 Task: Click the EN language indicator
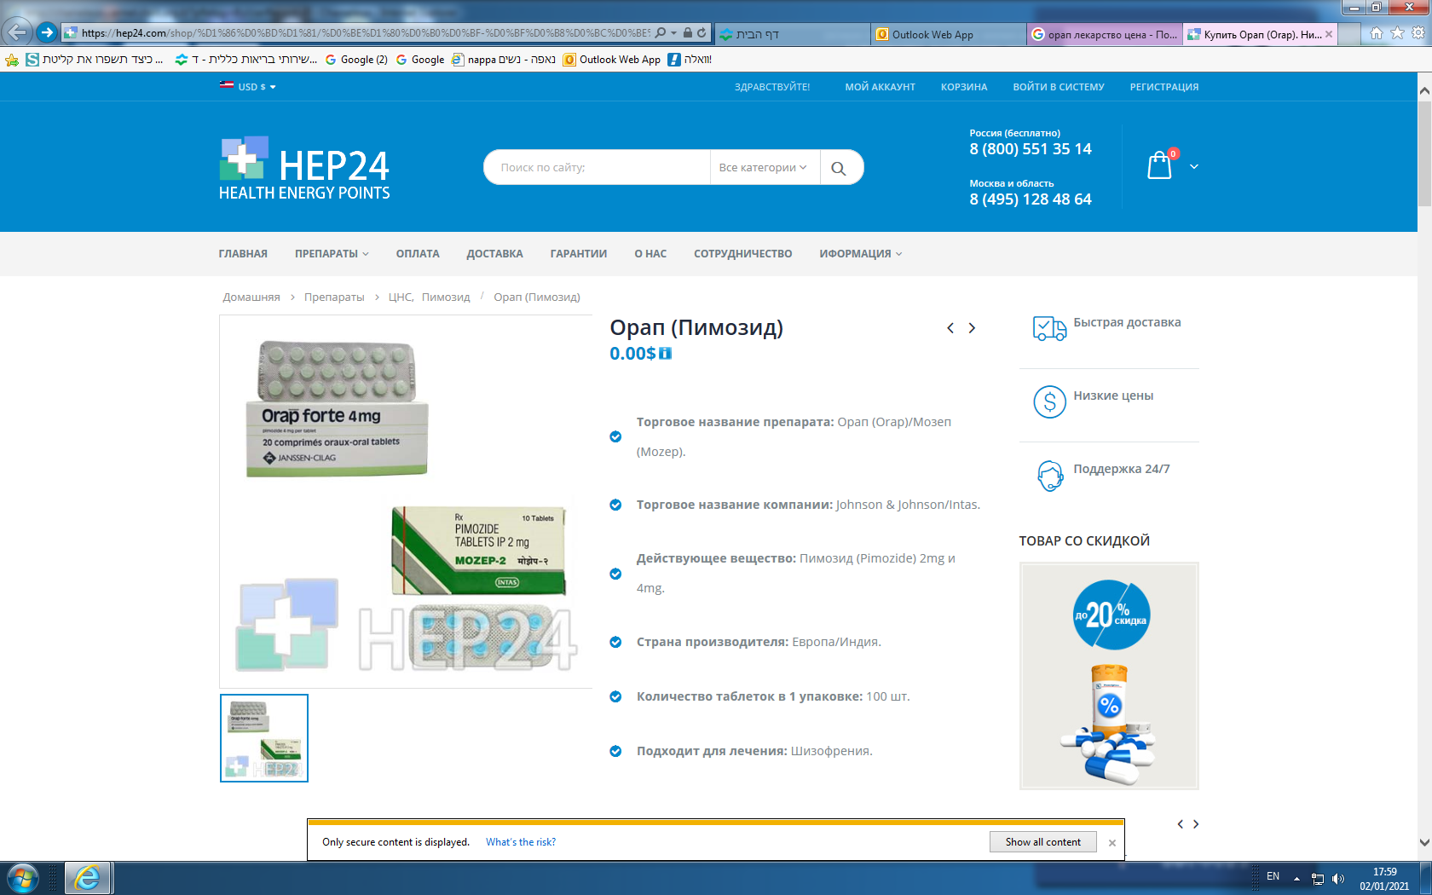coord(1273,877)
